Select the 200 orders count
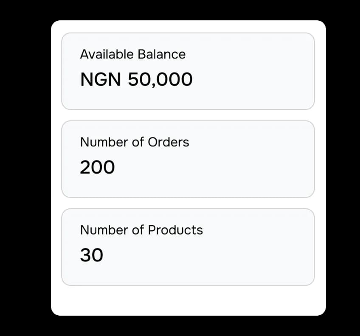 pos(97,167)
